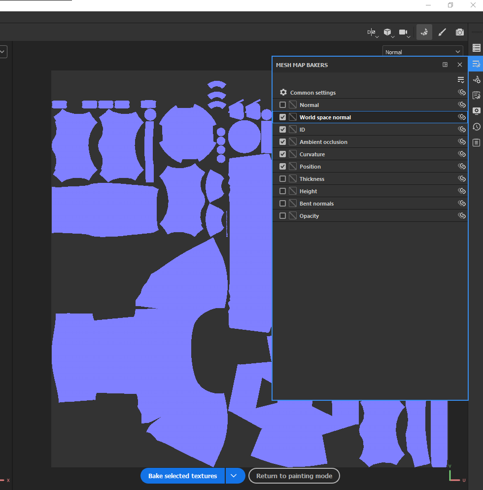The image size is (483, 490).
Task: Select the Bent normals baker entry
Action: (370, 204)
